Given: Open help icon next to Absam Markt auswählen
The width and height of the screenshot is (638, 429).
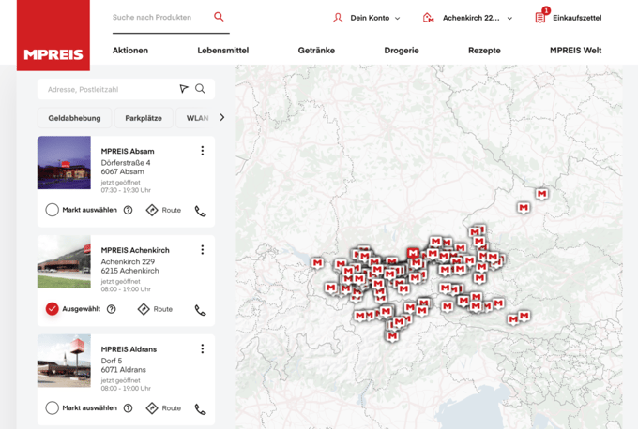Looking at the screenshot, I should point(129,210).
